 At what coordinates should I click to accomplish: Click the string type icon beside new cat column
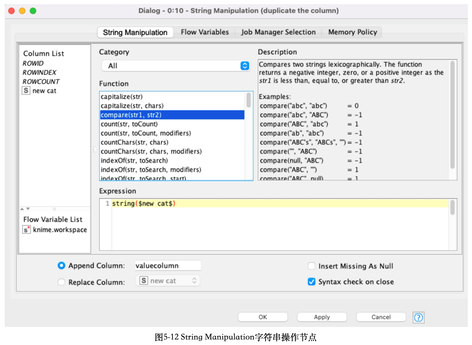(26, 91)
